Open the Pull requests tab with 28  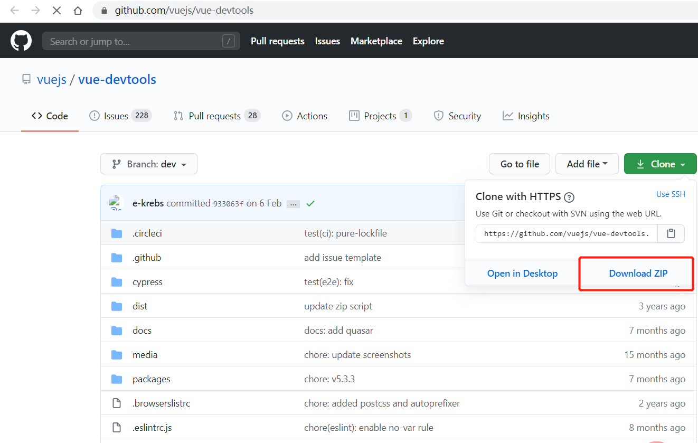[216, 116]
